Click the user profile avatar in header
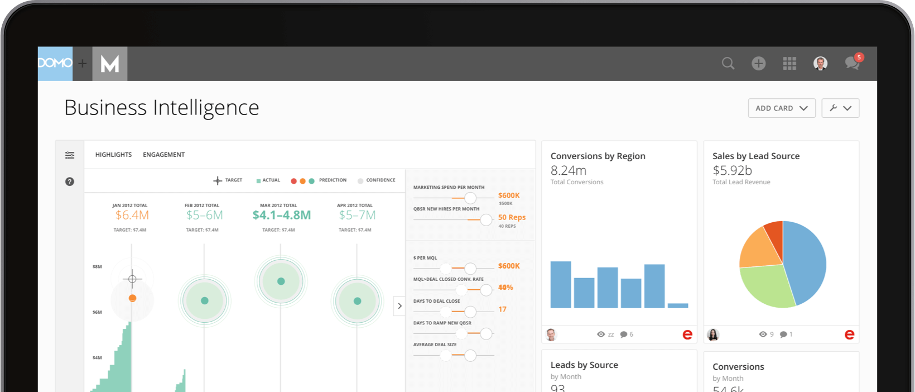This screenshot has height=392, width=915. click(820, 64)
